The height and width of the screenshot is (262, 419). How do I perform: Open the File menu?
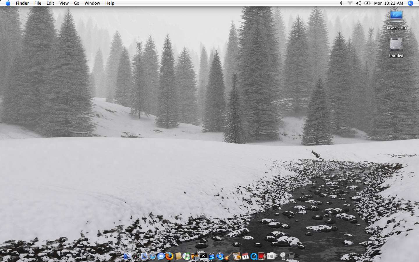[x=38, y=3]
